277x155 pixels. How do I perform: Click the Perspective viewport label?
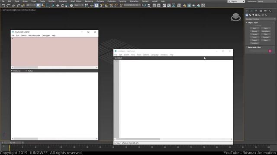[x=9, y=10]
